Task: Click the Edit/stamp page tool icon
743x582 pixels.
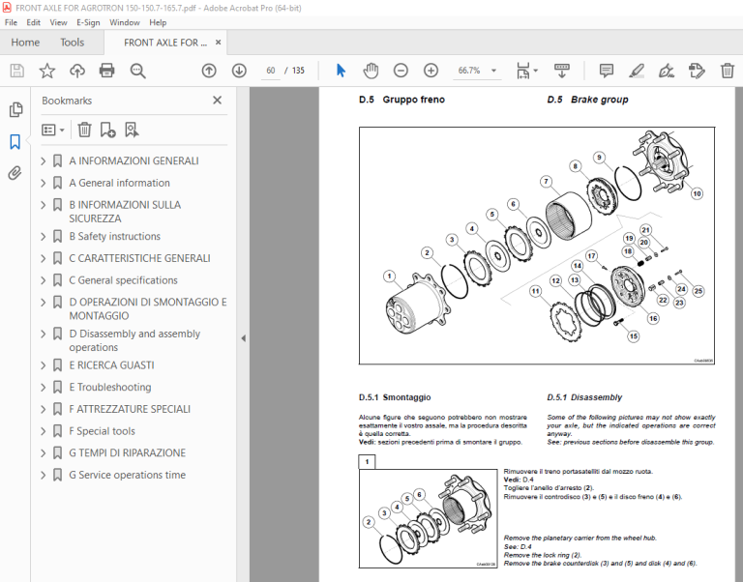Action: click(x=697, y=71)
